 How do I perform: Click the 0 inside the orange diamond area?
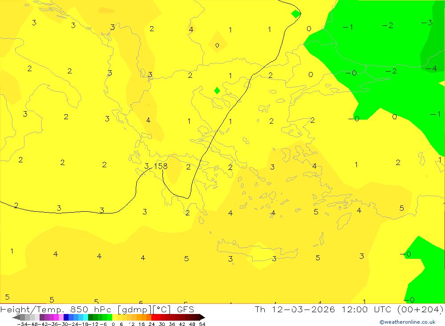[x=217, y=45]
